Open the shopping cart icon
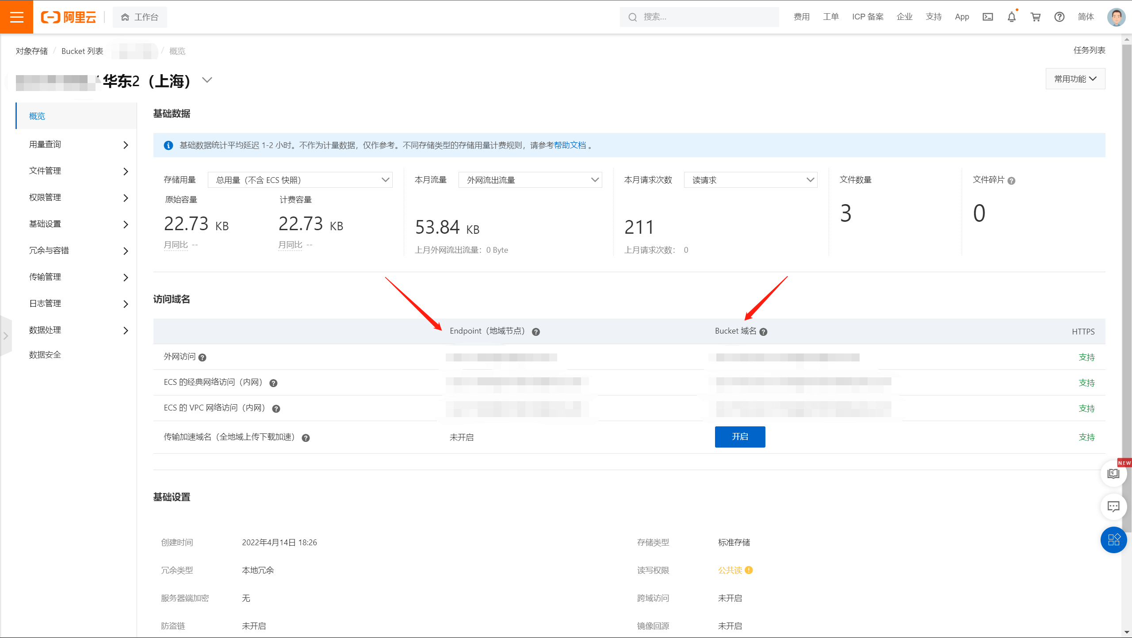The height and width of the screenshot is (638, 1132). [1035, 17]
